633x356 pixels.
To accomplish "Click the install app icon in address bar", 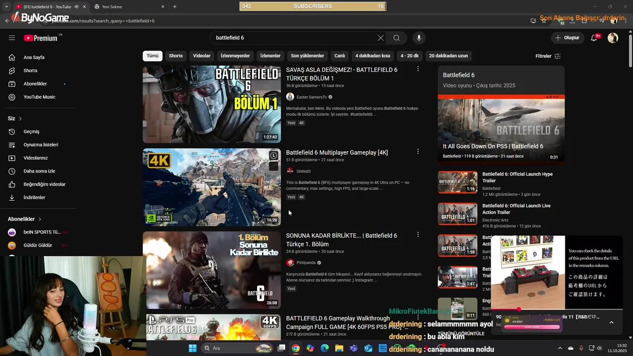I will [533, 21].
